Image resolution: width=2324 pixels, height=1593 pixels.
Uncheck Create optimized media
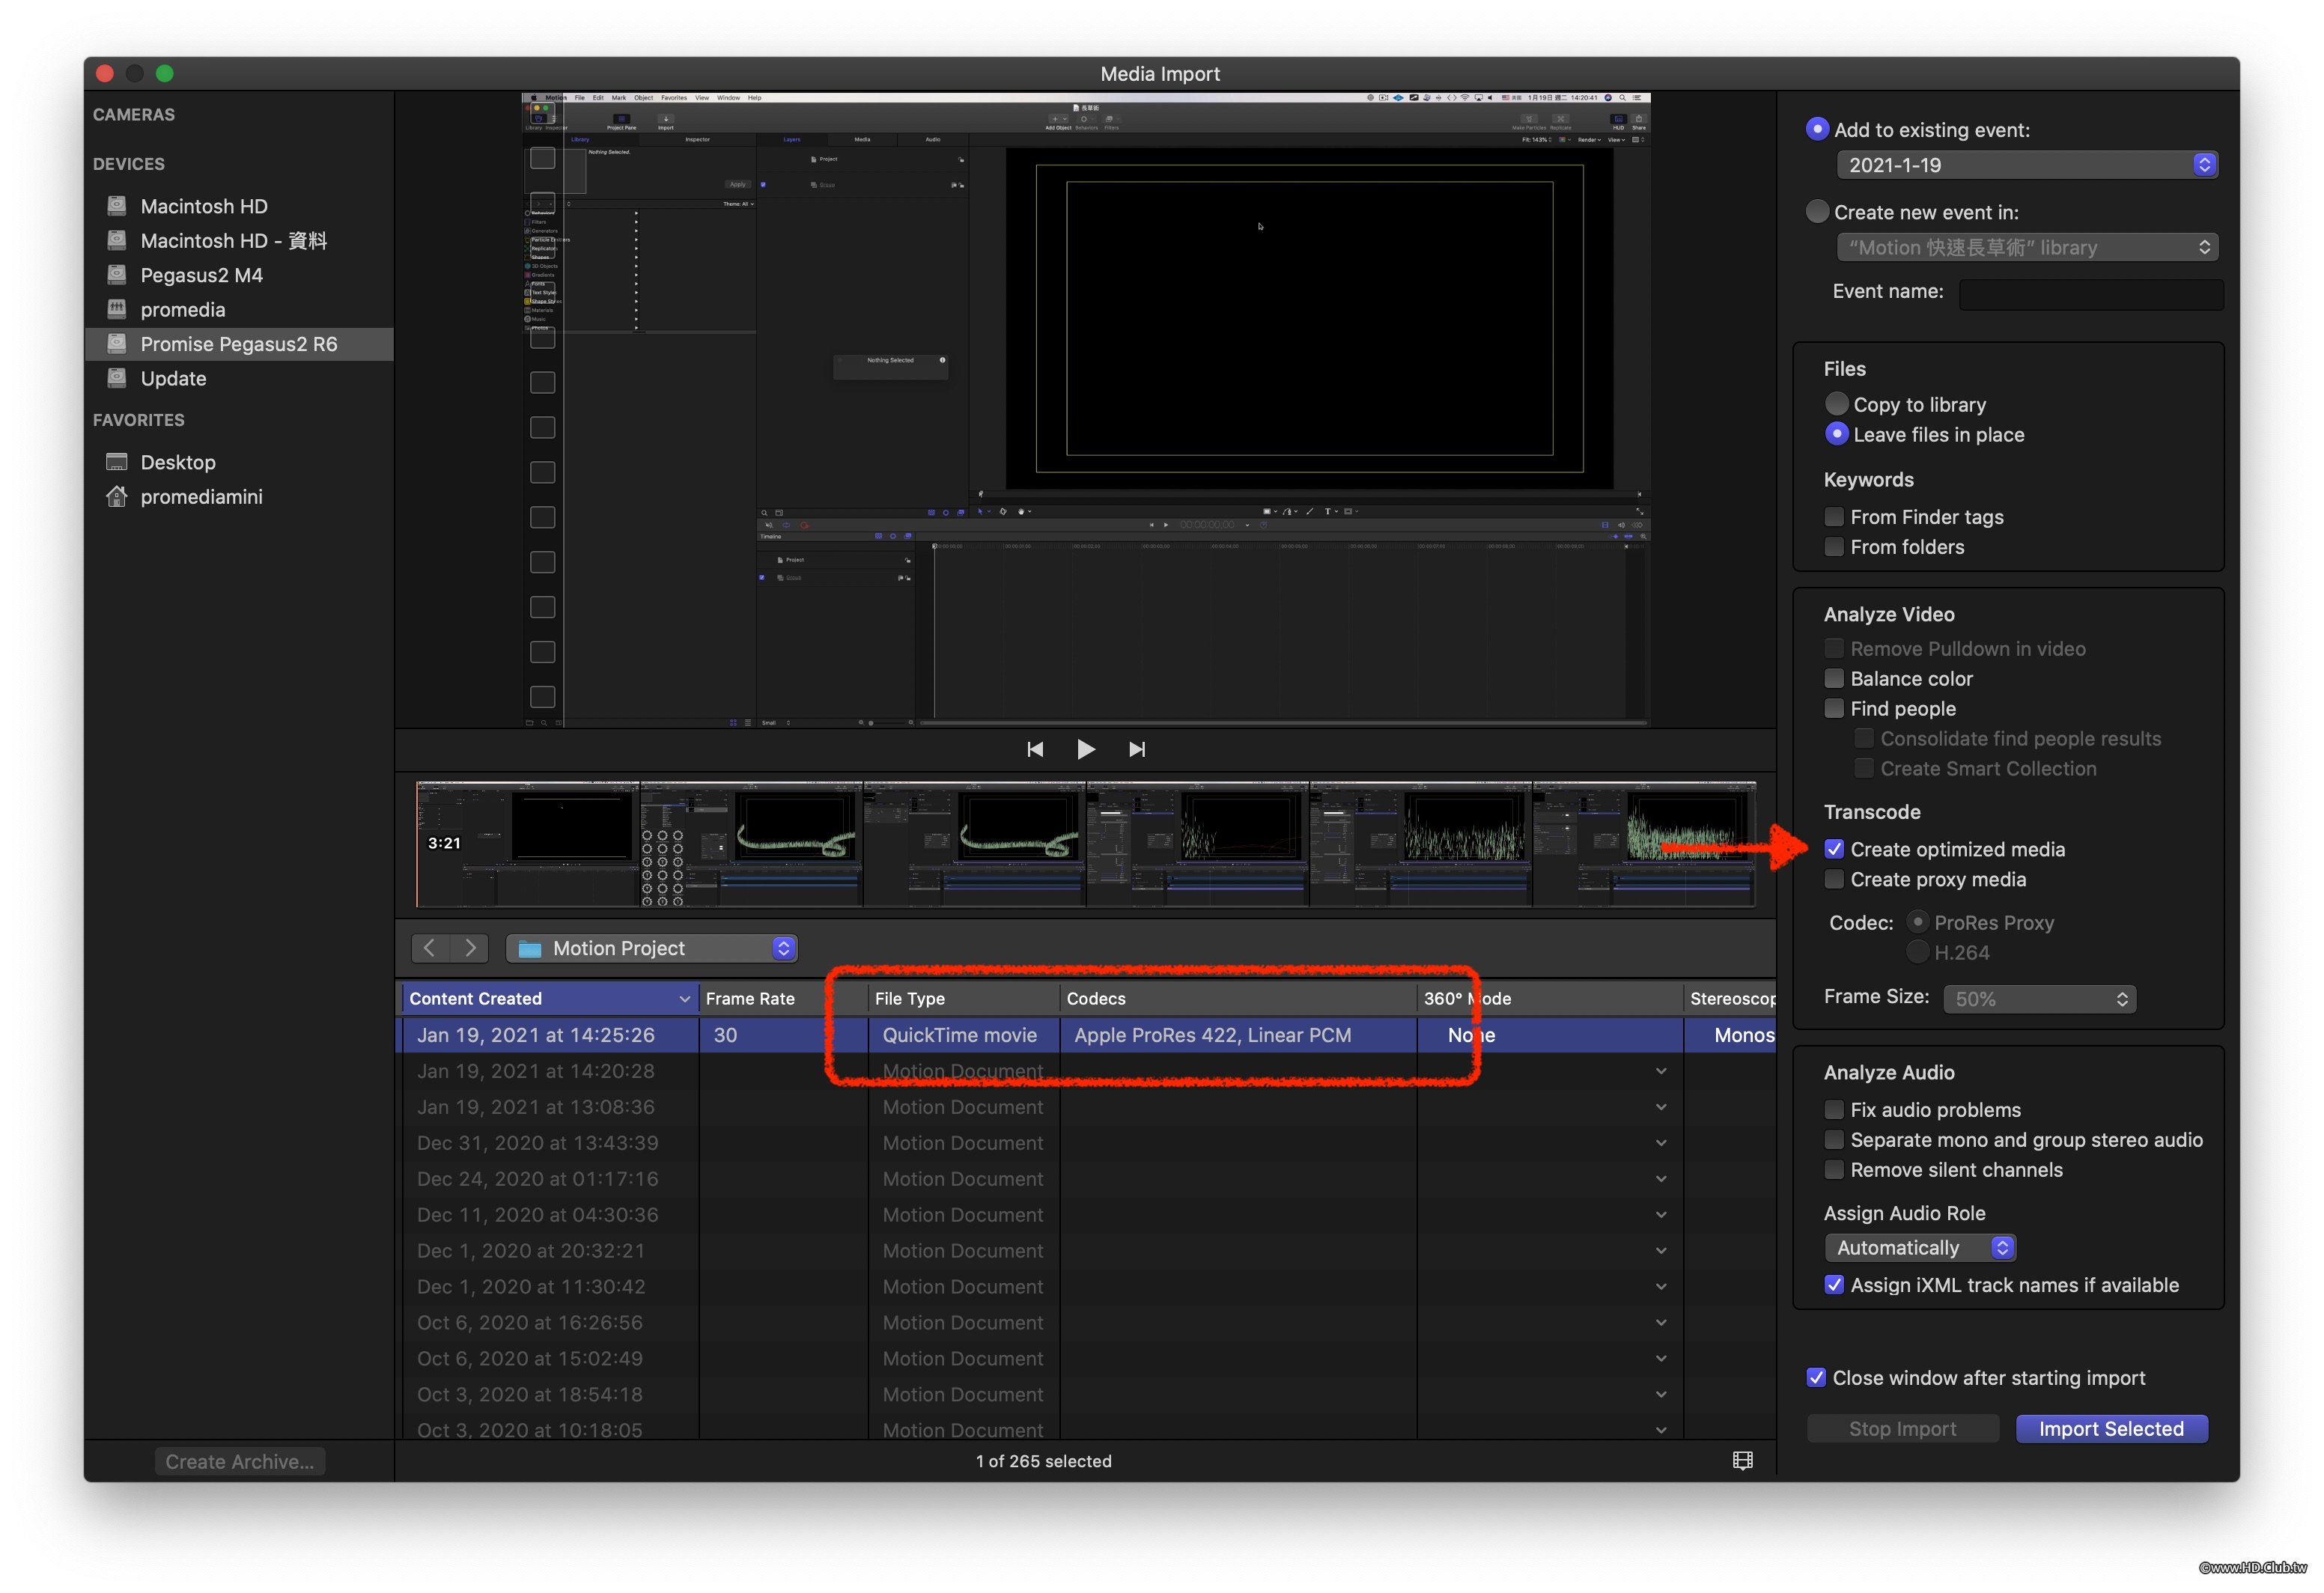tap(1834, 849)
